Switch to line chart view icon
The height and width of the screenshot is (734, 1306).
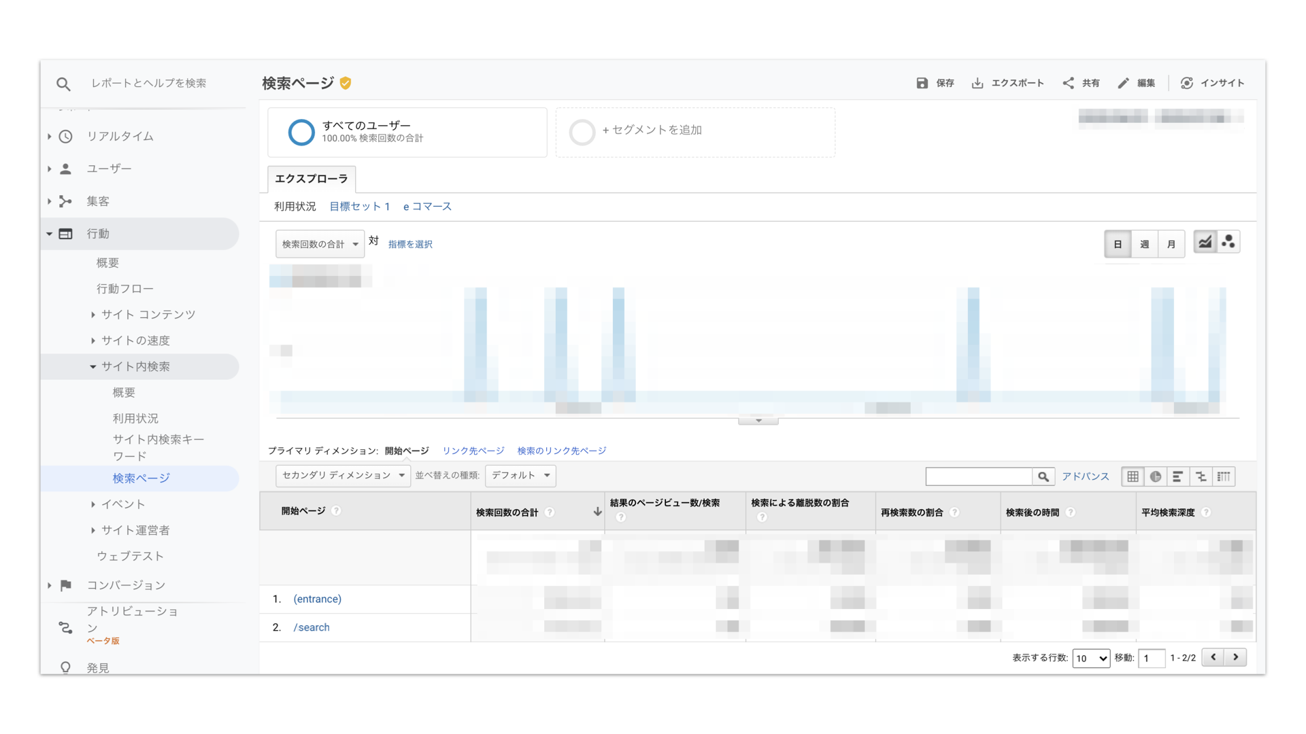pos(1205,243)
